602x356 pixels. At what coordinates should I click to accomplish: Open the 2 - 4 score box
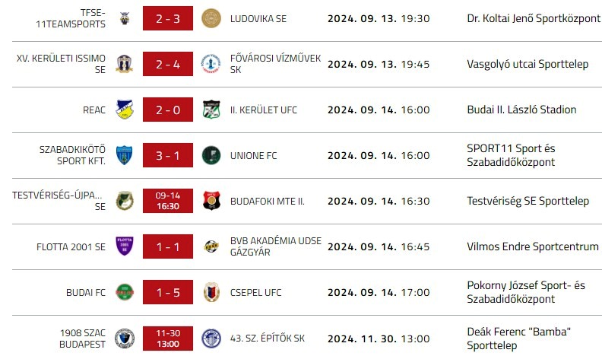click(168, 65)
